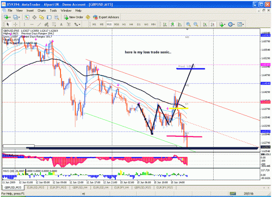Select the Fibonacci Retracement tool

[x=54, y=24]
